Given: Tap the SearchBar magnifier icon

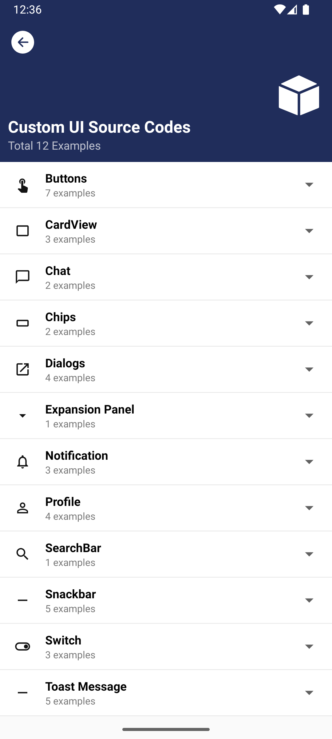Looking at the screenshot, I should click(x=23, y=554).
